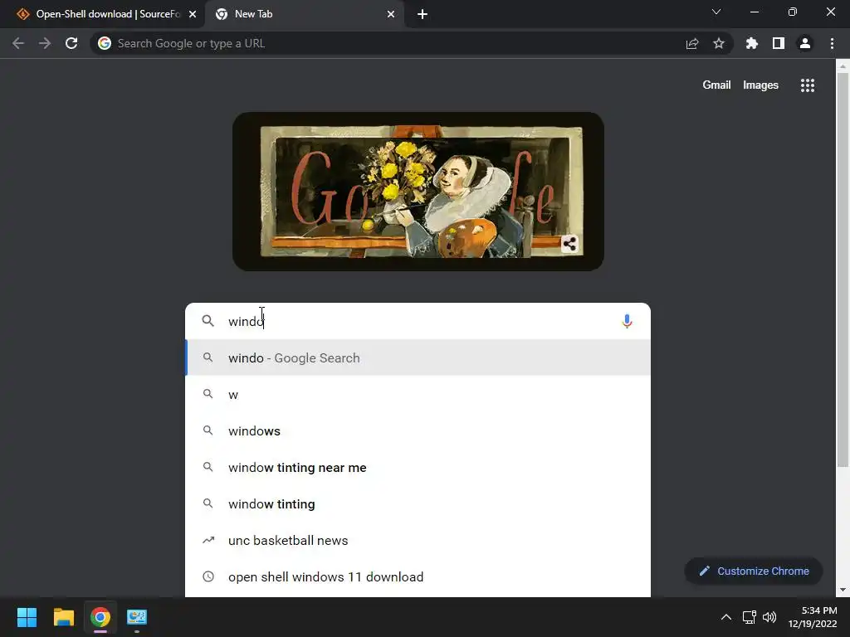The image size is (850, 637).
Task: Start voice search with the microphone
Action: (x=628, y=321)
